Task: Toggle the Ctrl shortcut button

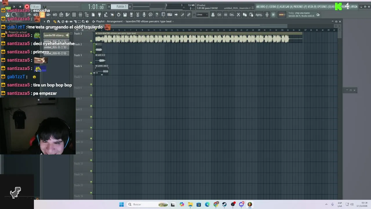Action: click(x=219, y=15)
